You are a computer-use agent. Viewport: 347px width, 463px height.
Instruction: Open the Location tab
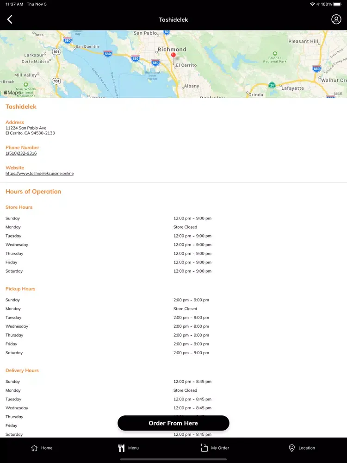pos(302,448)
